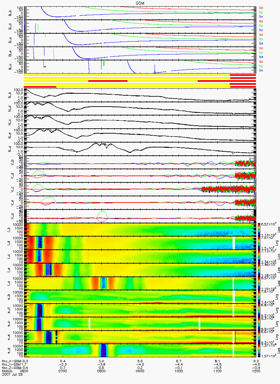This screenshot has width=280, height=384.
Task: Click the i_a panel color scale bar
Action: (259, 283)
